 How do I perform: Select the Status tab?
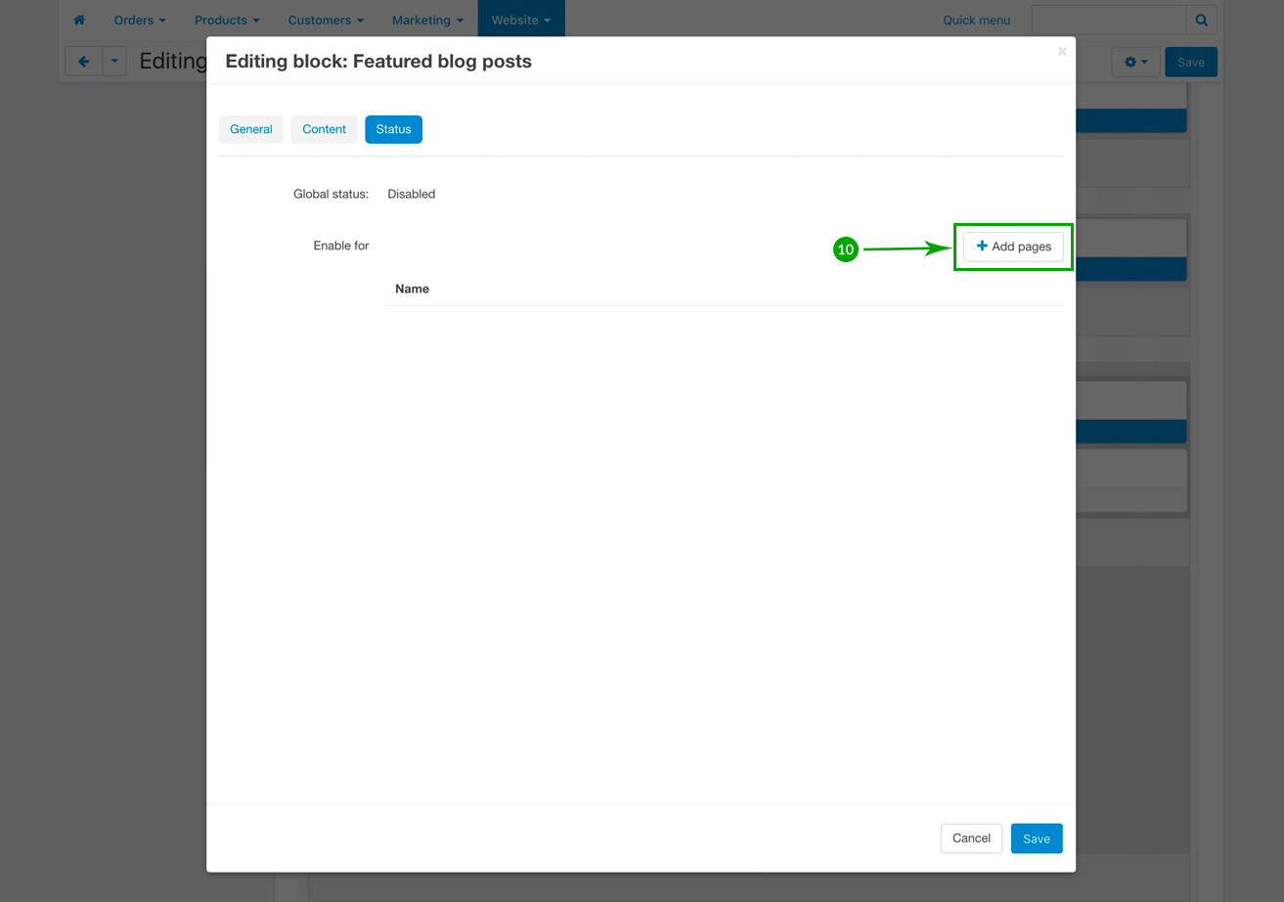pyautogui.click(x=393, y=129)
